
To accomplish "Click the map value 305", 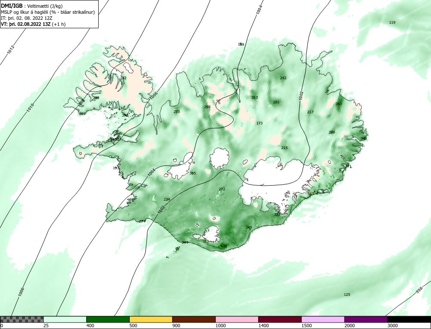I will pyautogui.click(x=193, y=173).
